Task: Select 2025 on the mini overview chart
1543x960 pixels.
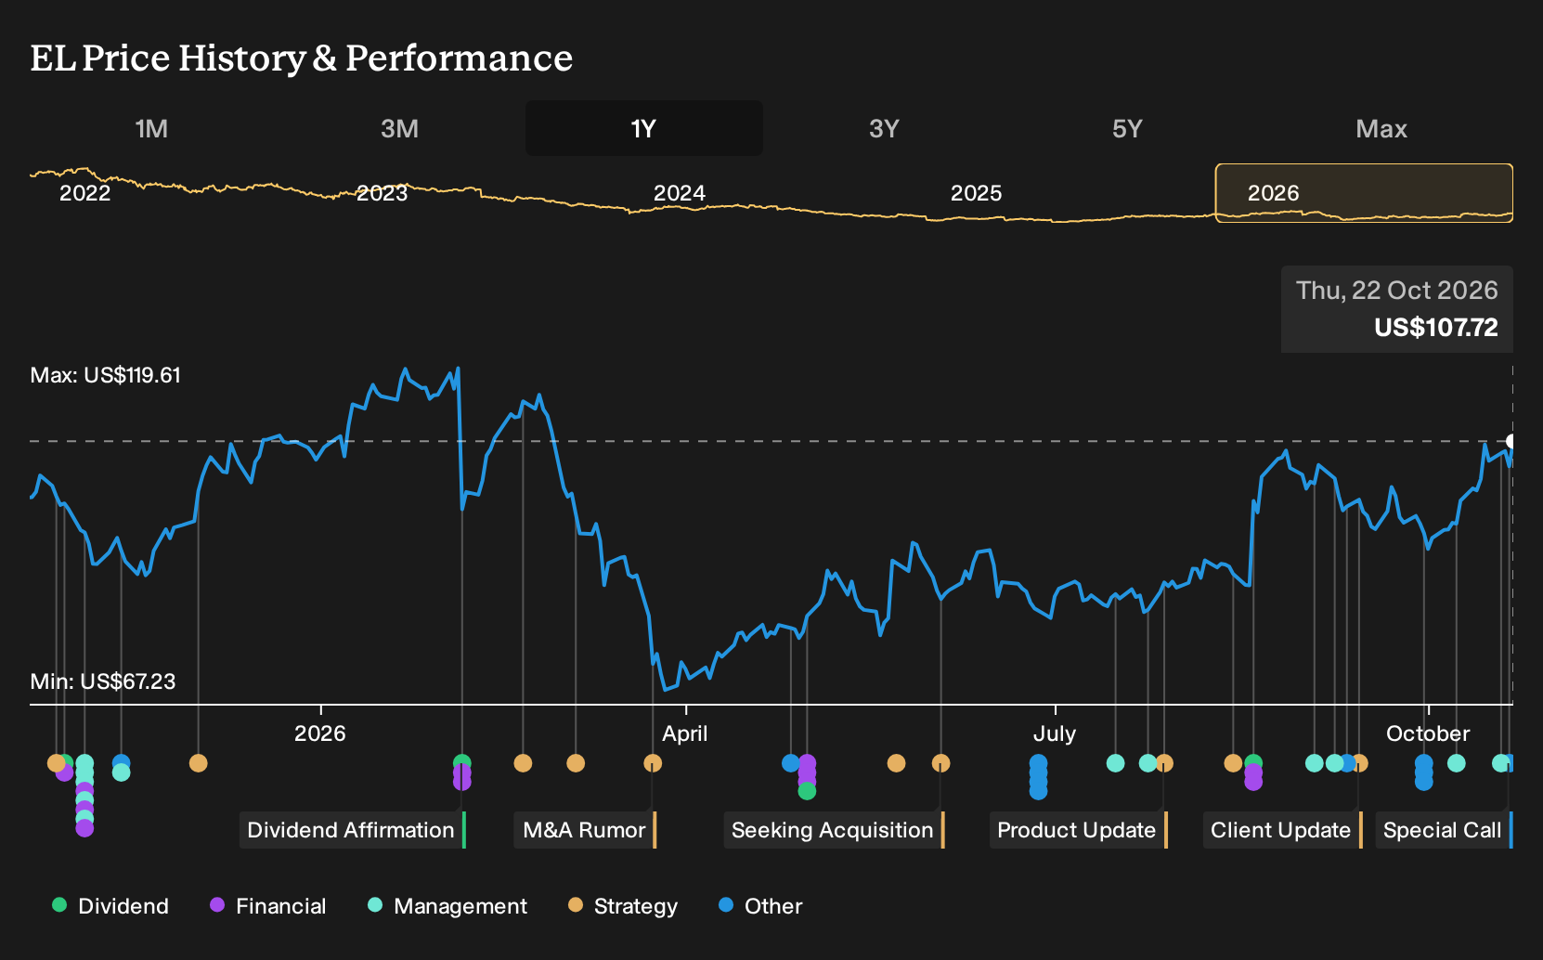Action: (977, 193)
